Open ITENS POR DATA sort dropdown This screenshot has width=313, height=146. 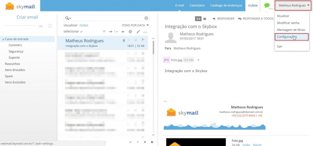coord(135,25)
